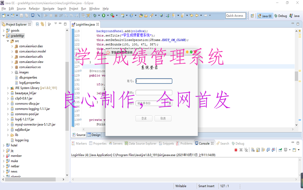Open the Window menu
Viewport: 303px width, 190px height.
point(94,8)
